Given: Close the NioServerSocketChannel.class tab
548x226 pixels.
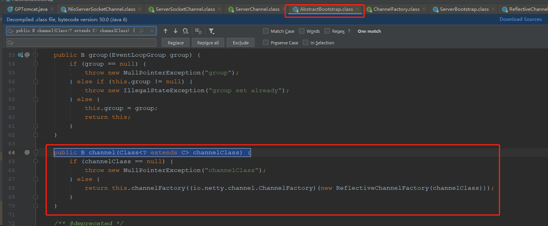Looking at the screenshot, I should (139, 9).
